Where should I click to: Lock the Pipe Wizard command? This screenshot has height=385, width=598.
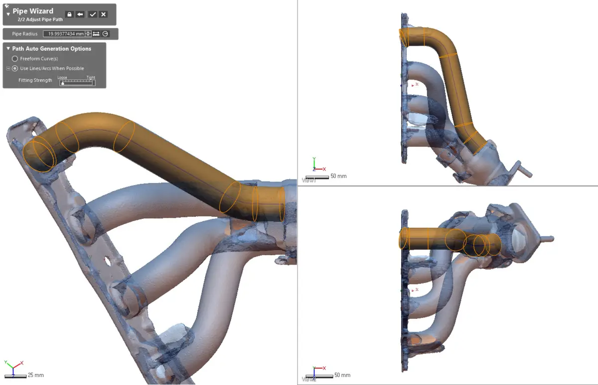[69, 14]
